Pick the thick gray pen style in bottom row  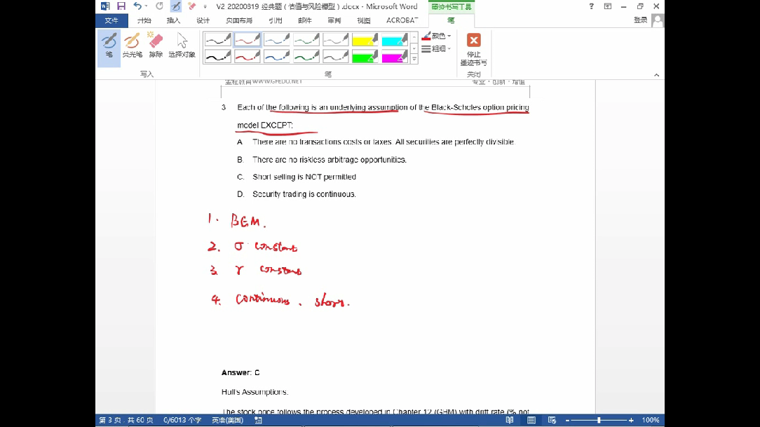point(335,57)
